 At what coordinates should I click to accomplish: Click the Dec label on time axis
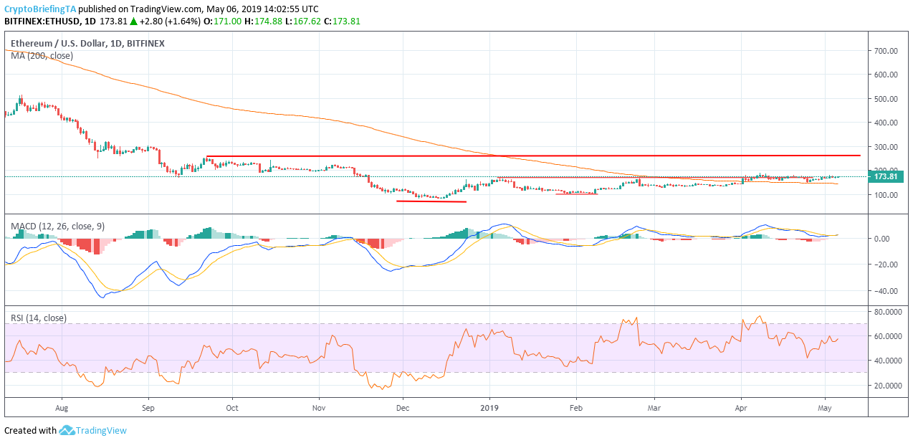pyautogui.click(x=403, y=408)
